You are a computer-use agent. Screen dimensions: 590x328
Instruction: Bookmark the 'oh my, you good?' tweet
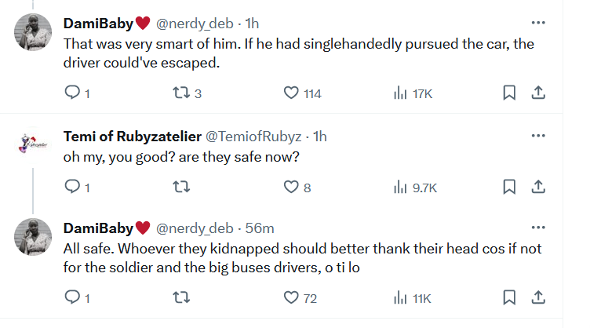pyautogui.click(x=508, y=187)
